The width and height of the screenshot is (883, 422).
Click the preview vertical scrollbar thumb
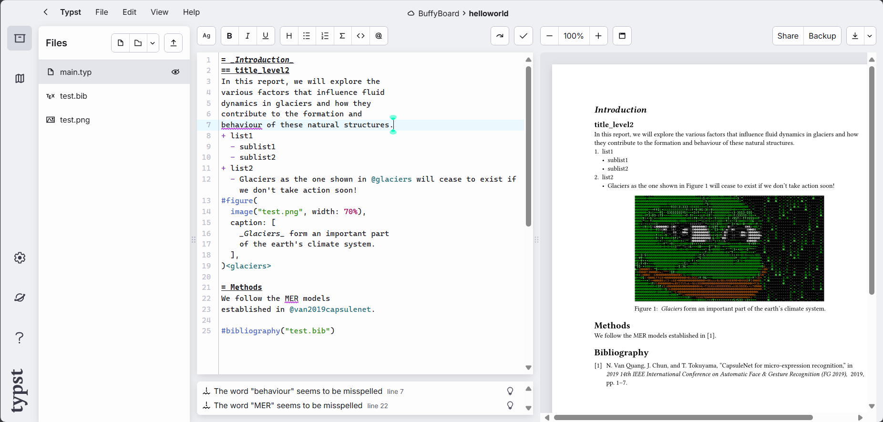pyautogui.click(x=872, y=180)
